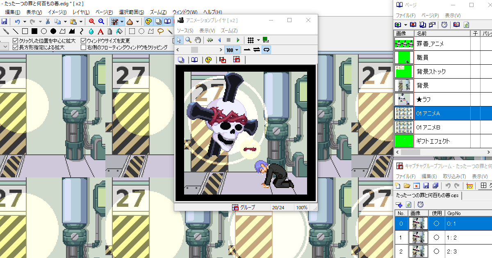
Task: Select the 背景ストック page row
Action: 430,71
